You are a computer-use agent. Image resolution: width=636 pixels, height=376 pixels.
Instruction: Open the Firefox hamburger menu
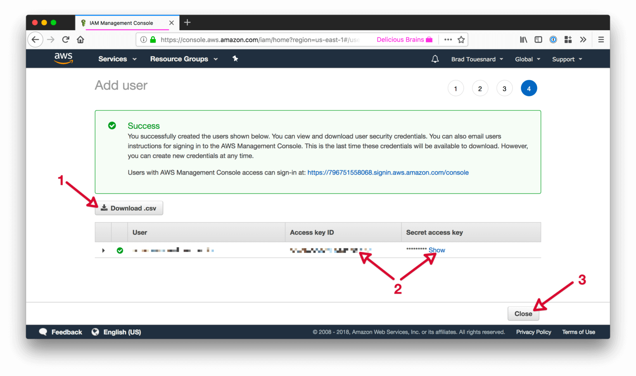point(601,40)
